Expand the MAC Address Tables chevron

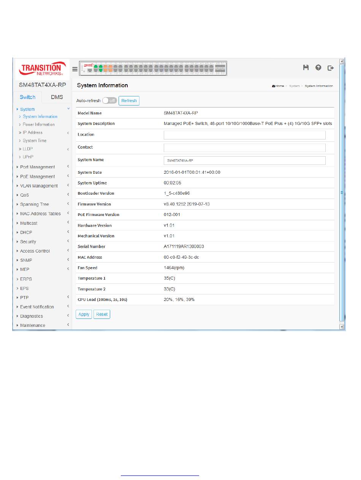point(68,213)
